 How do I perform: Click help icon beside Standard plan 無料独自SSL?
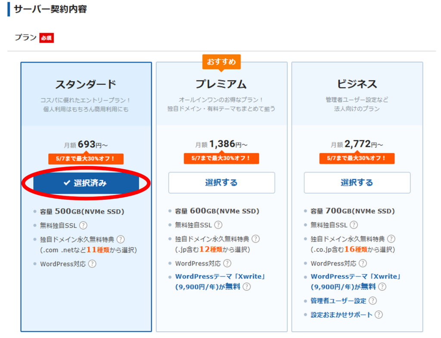click(83, 225)
